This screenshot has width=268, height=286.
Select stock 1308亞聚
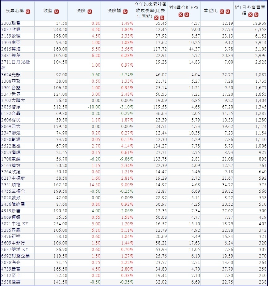coord(11,81)
